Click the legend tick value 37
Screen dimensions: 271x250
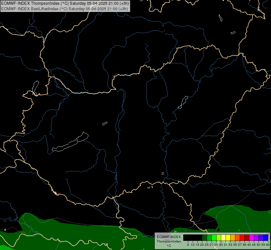[240, 245]
